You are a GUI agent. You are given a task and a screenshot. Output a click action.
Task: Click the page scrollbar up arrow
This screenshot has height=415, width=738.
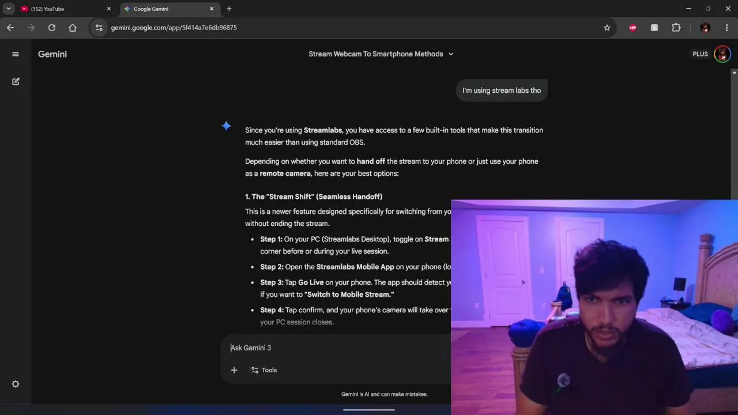coord(734,73)
